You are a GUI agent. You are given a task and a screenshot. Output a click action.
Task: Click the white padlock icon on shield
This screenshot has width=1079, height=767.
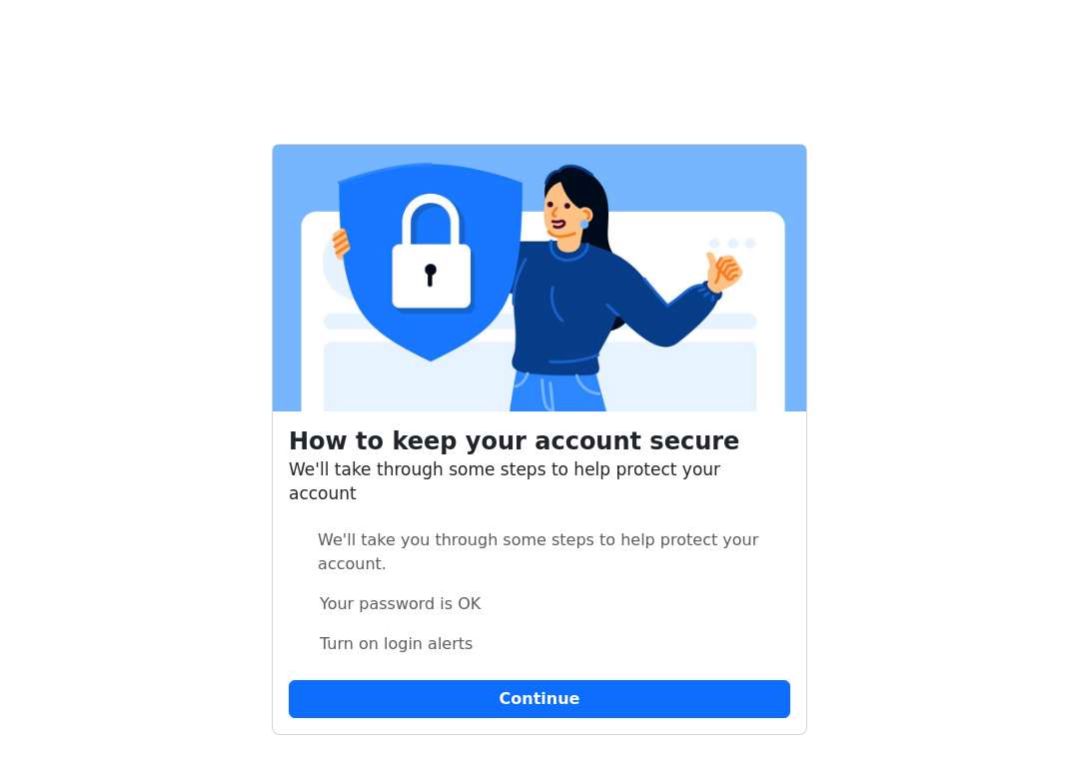pos(432,252)
